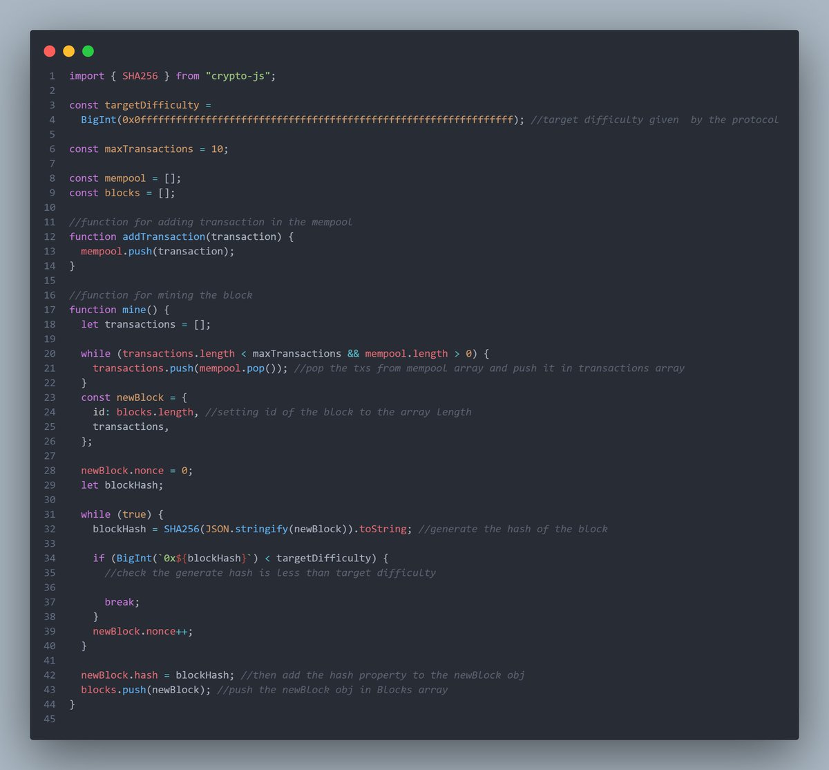Click the blocks declaration on line 9

pos(122,193)
